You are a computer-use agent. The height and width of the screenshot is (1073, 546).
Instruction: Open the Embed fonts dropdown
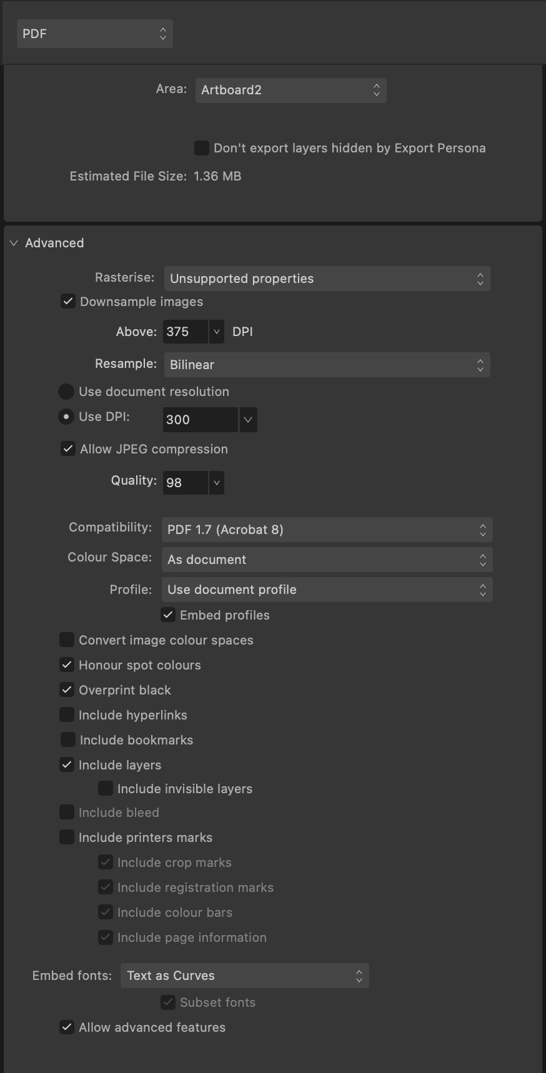(245, 976)
